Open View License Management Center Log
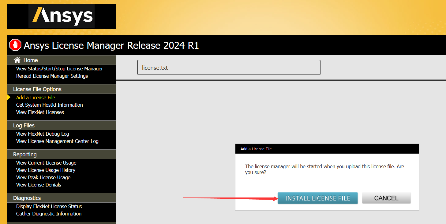 click(57, 141)
